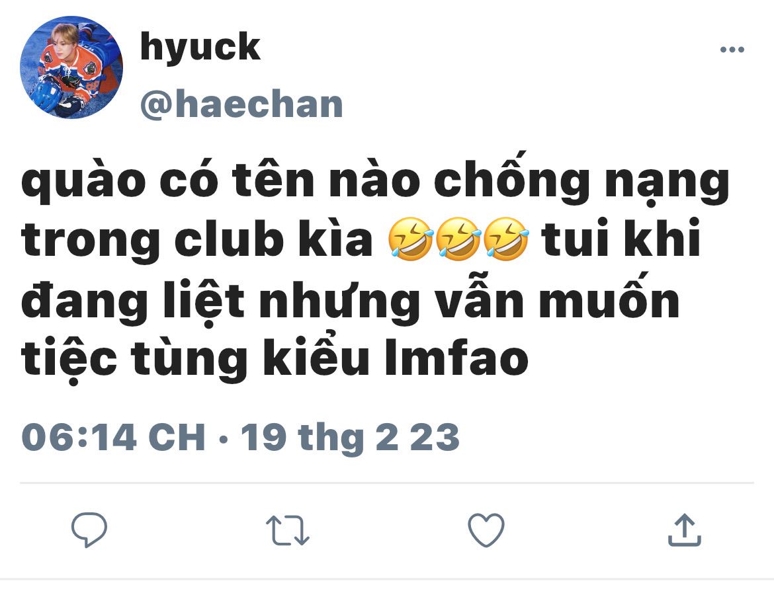Open the three-dot more options menu
This screenshot has height=591, width=774.
(x=732, y=50)
